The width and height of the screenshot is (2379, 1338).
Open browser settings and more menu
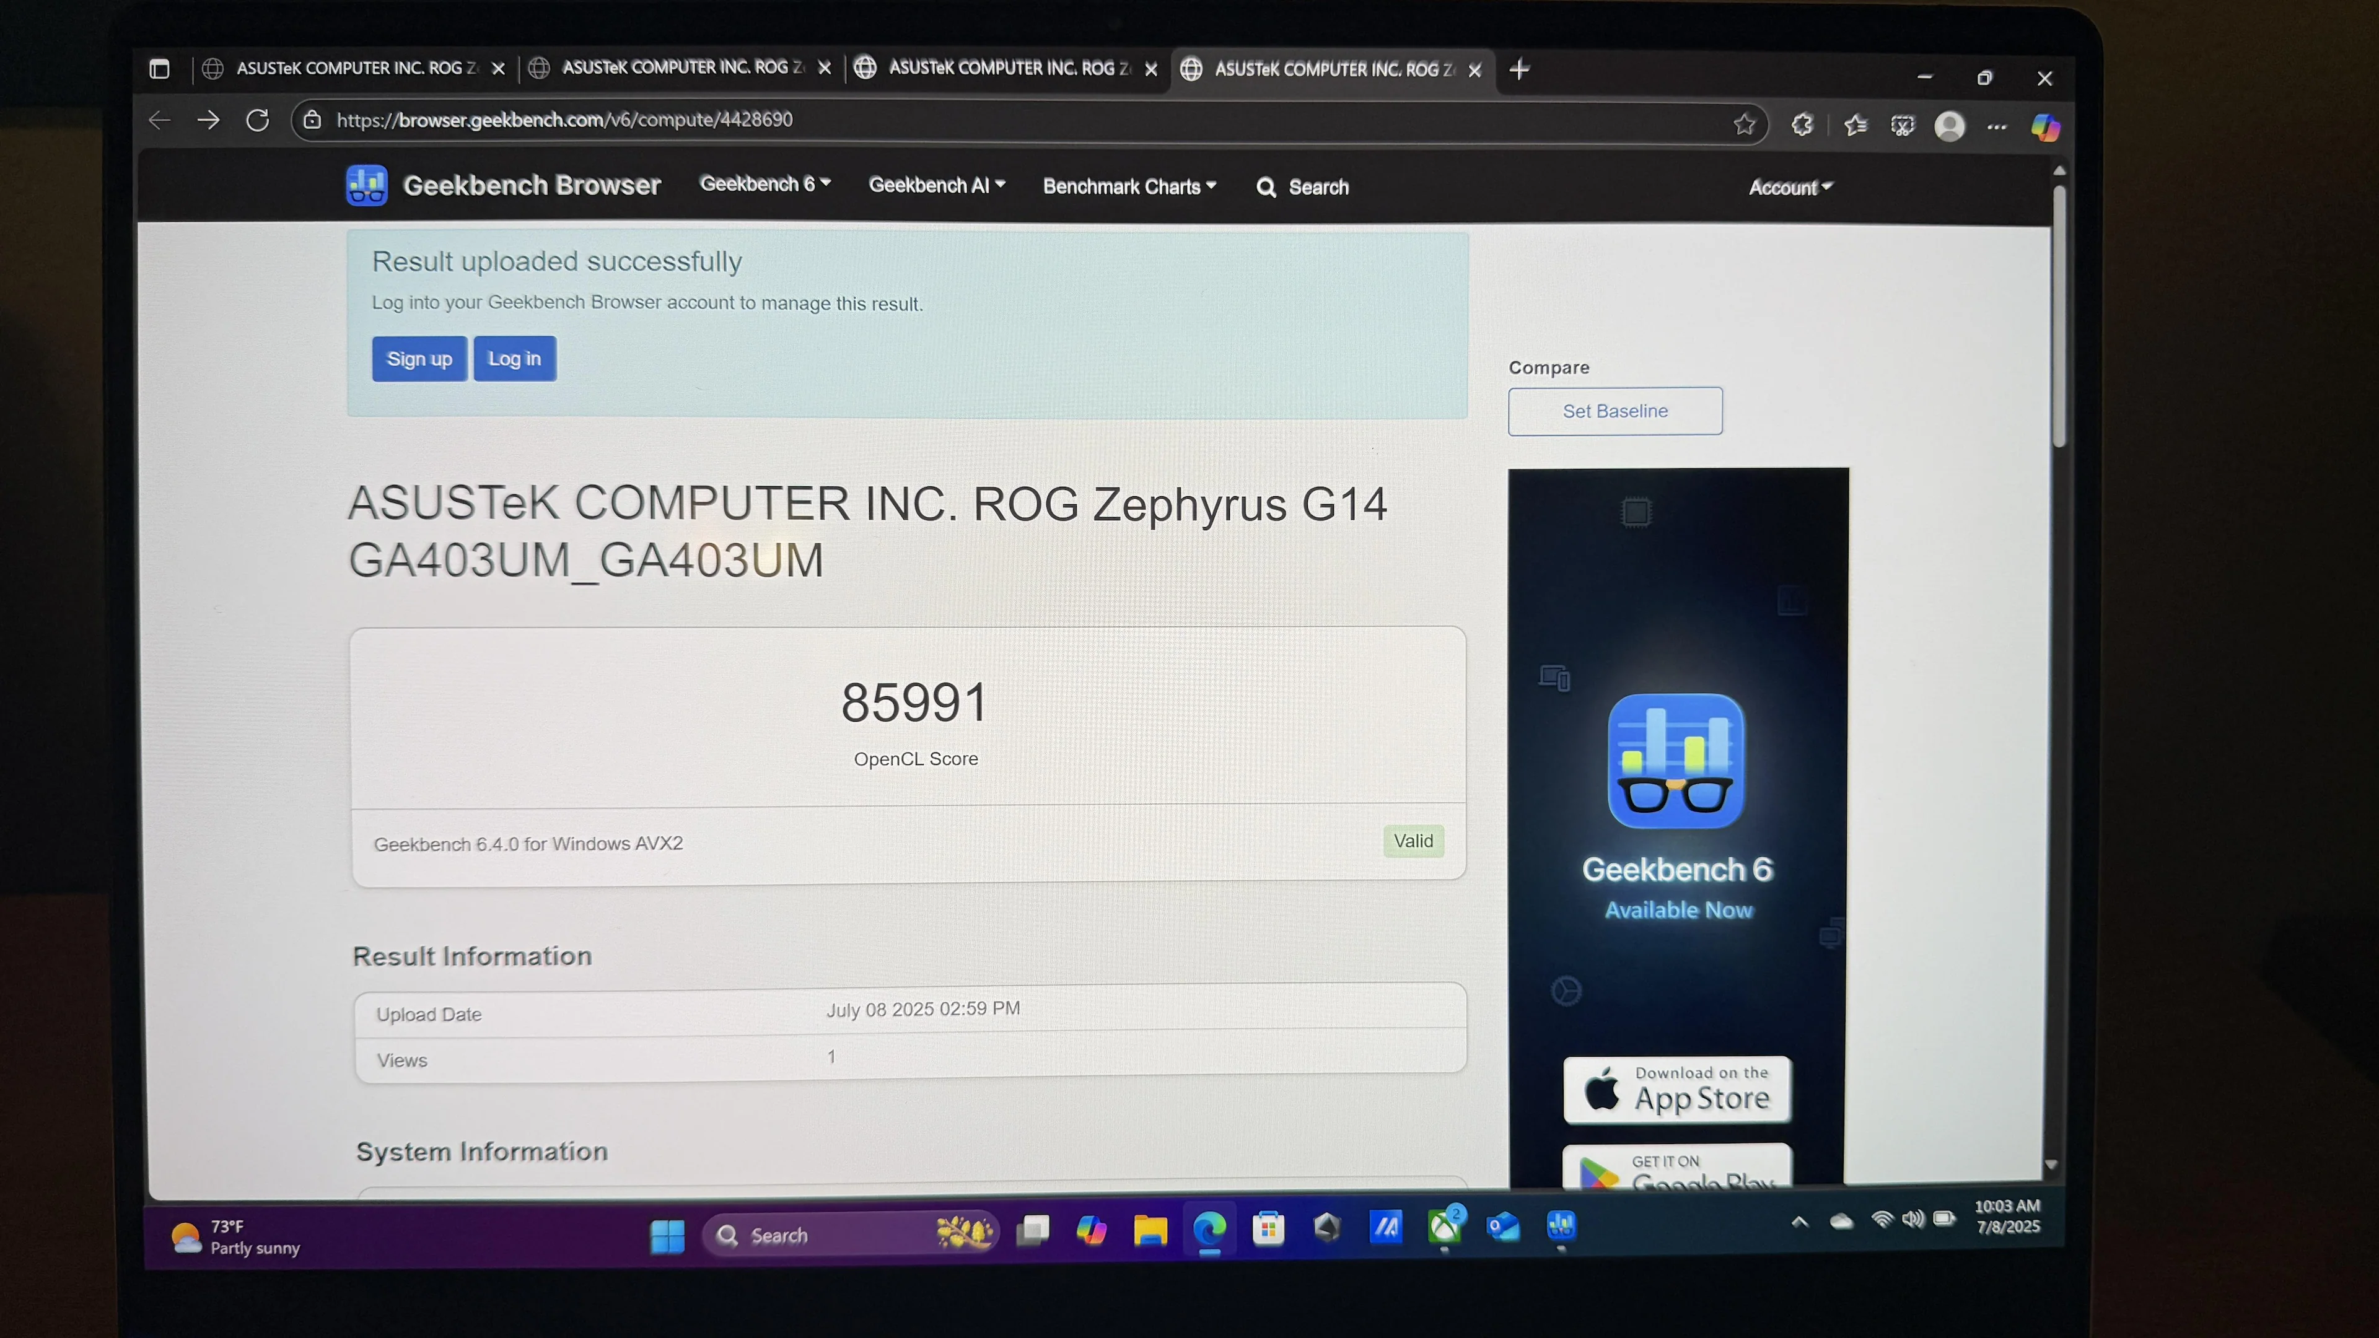pos(1997,128)
